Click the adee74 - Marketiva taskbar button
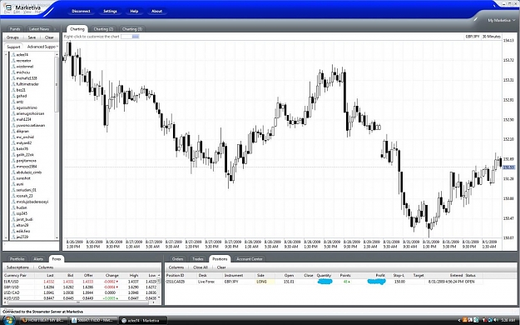The height and width of the screenshot is (325, 520). tap(142, 320)
